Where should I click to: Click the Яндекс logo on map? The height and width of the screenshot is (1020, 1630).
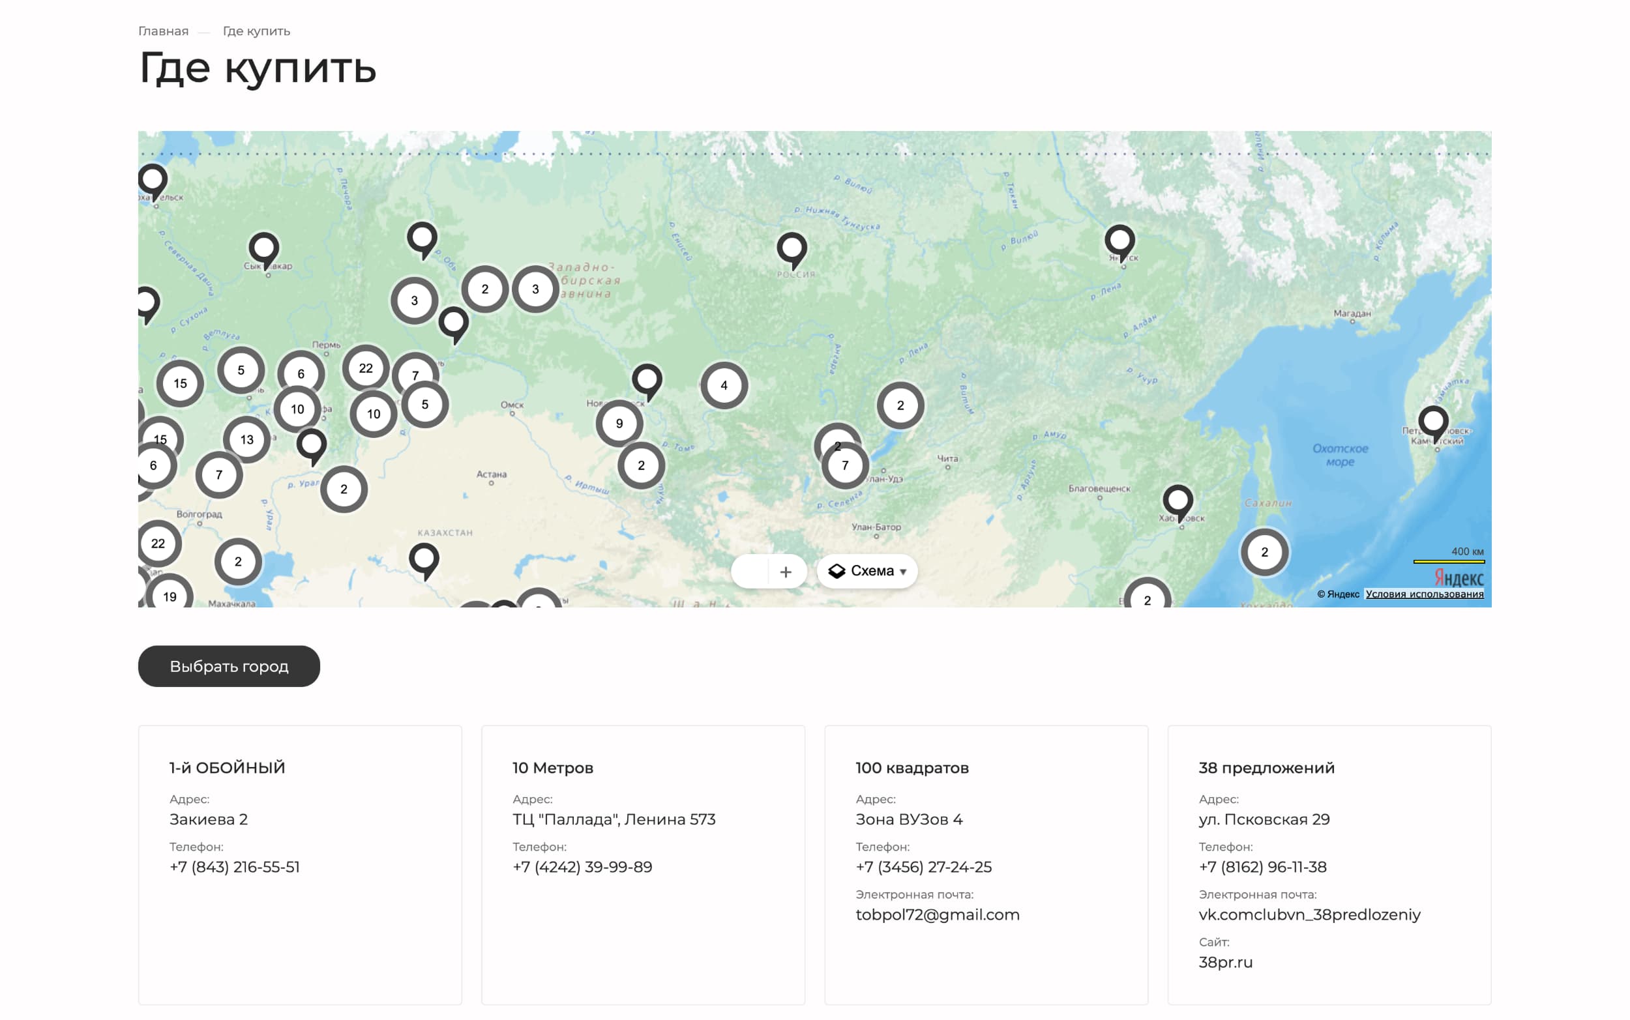coord(1458,578)
